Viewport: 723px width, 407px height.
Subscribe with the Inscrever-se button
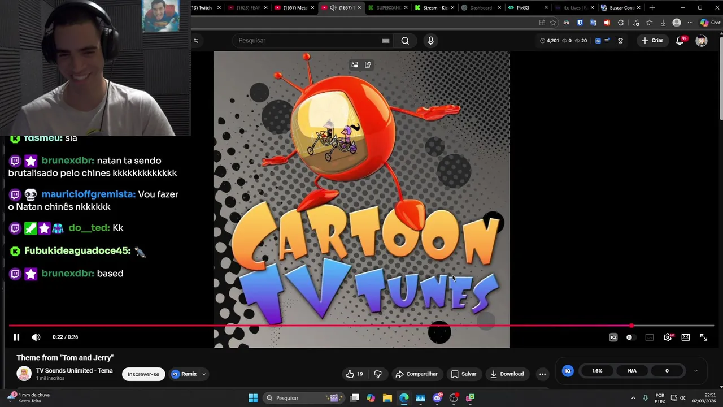point(143,374)
